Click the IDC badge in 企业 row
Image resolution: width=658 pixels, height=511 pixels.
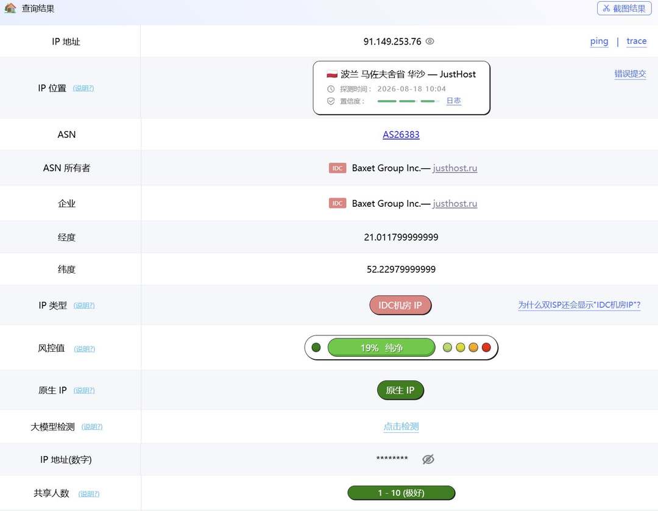coord(338,203)
